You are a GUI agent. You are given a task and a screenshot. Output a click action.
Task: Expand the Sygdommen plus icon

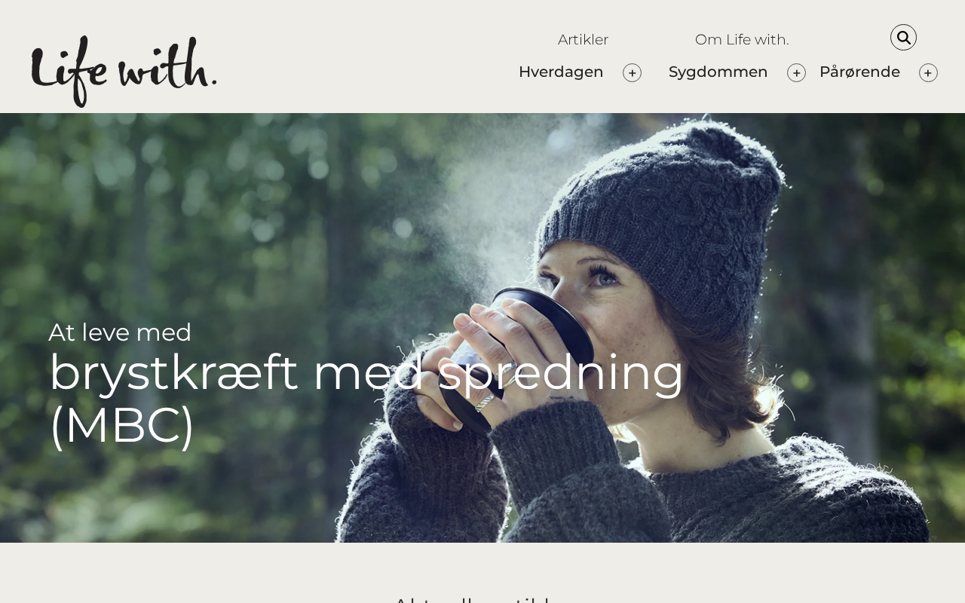point(796,73)
